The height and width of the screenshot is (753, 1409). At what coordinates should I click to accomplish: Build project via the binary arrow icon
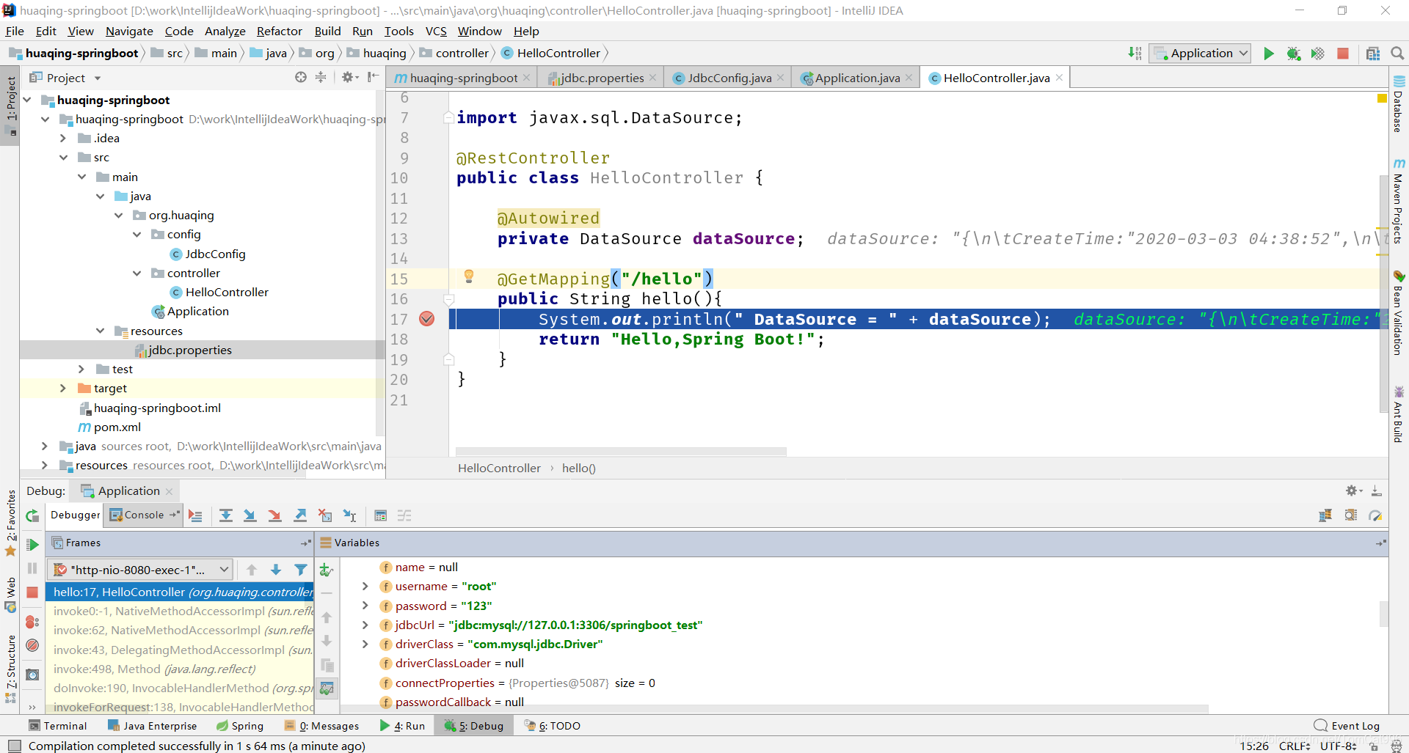point(1135,54)
